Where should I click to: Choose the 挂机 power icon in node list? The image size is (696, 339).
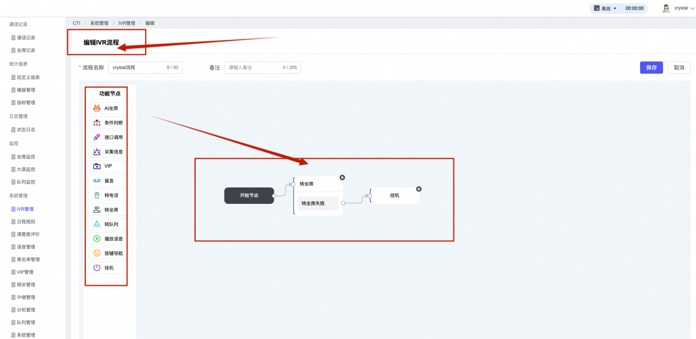pyautogui.click(x=97, y=267)
